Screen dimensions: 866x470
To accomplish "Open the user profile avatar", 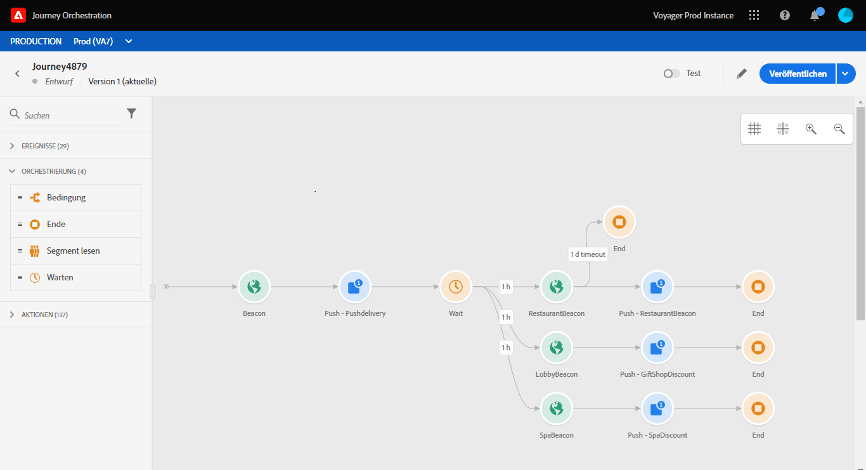I will click(x=845, y=15).
